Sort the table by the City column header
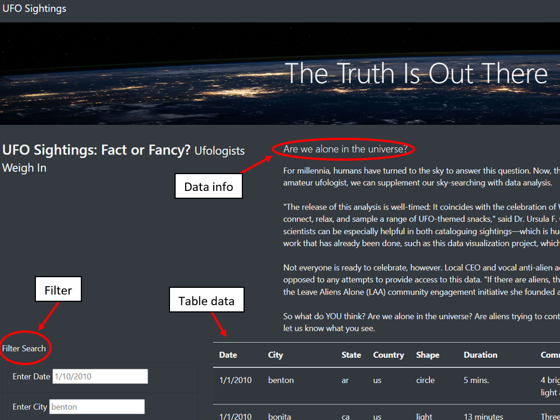 [276, 354]
